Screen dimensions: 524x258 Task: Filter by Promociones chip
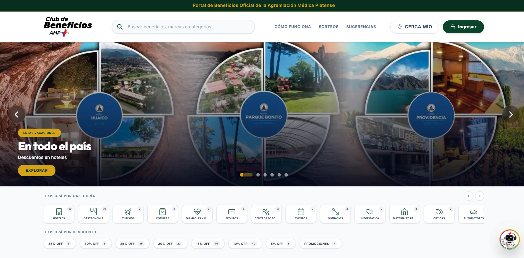tap(321, 244)
